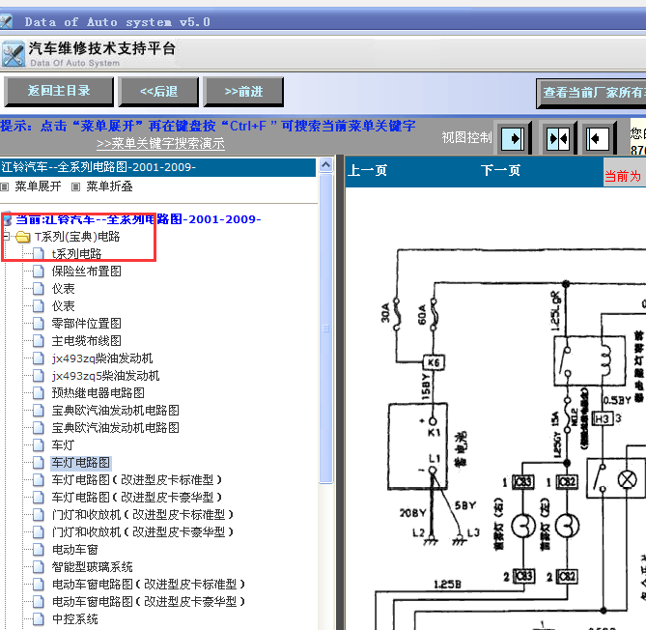Open the 智能型玻璃系统 entry
Screen dimensions: 646x630
tap(93, 567)
